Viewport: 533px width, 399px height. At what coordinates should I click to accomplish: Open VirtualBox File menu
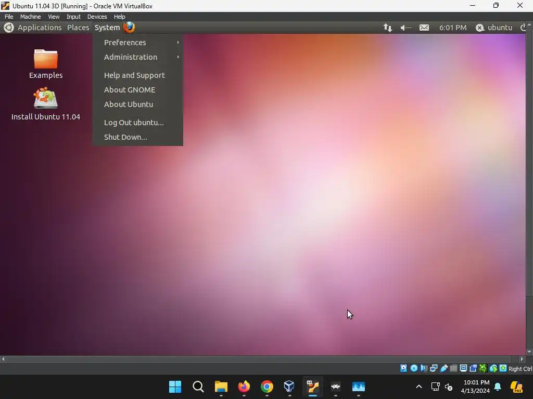tap(9, 17)
